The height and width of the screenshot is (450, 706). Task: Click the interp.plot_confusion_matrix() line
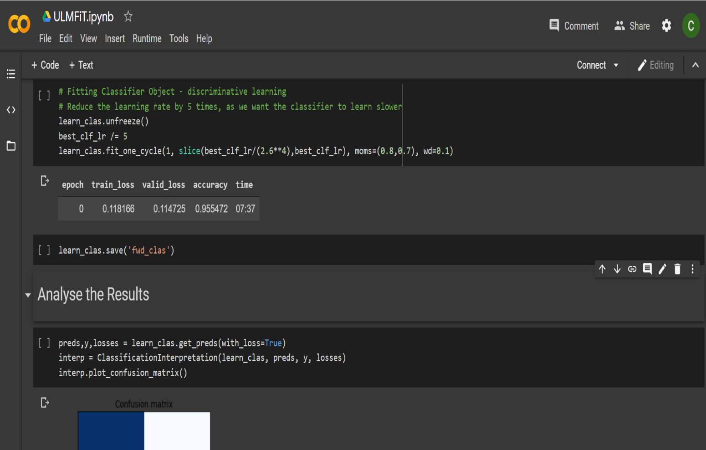(123, 373)
